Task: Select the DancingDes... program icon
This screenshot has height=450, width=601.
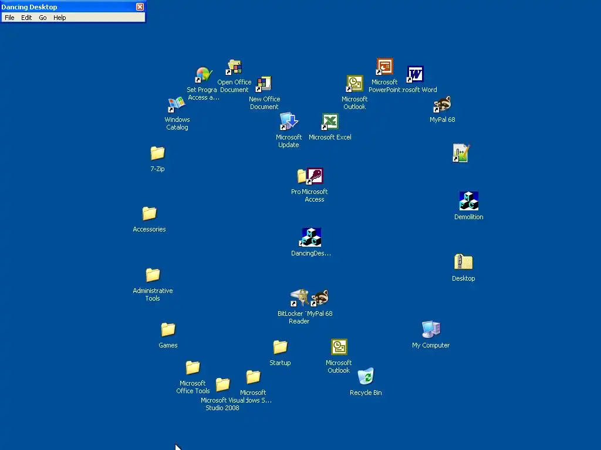Action: (311, 237)
